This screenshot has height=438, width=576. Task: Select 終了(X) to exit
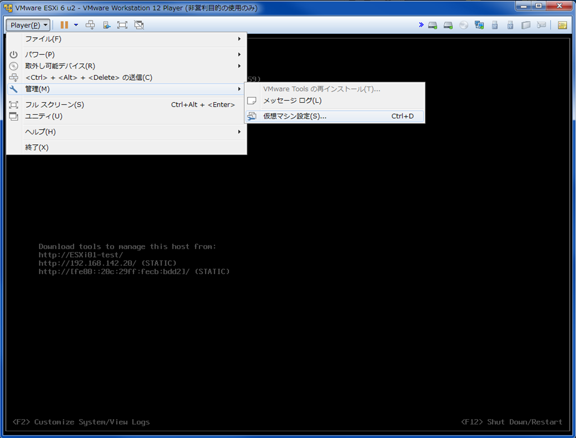127,148
